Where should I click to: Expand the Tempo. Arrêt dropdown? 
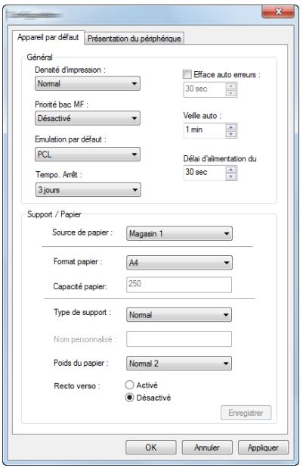88,190
